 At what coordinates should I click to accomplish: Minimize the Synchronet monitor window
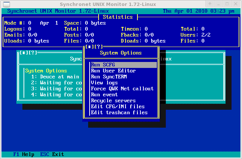[x=218, y=4]
